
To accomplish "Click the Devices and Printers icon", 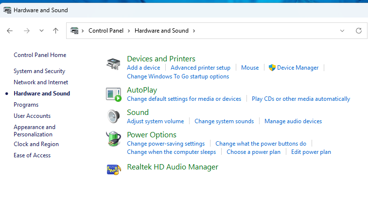I will click(114, 64).
